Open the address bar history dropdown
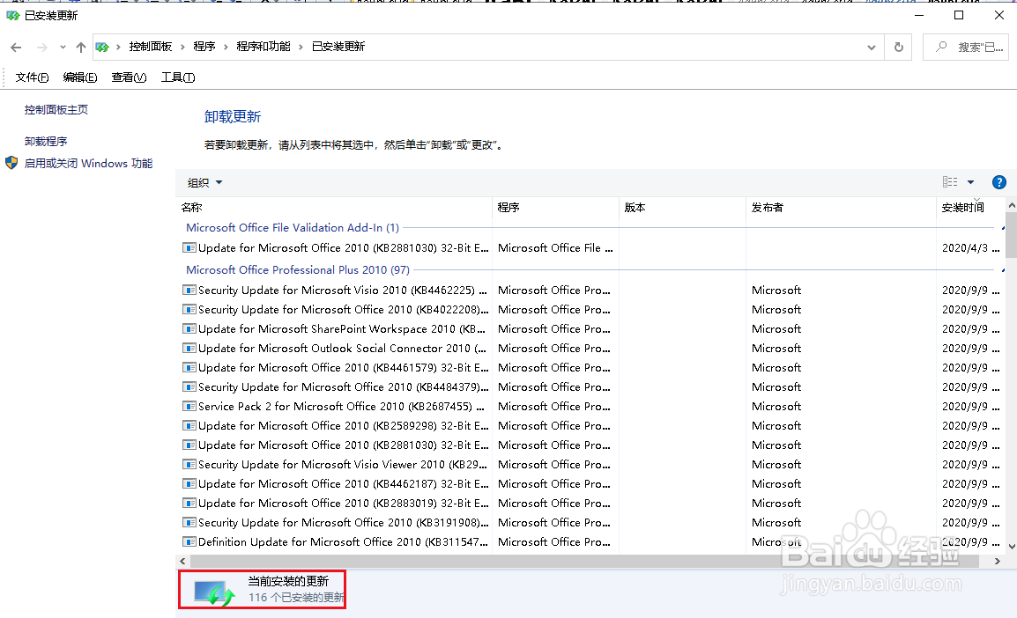Screen dimensions: 1017x618 click(x=871, y=48)
